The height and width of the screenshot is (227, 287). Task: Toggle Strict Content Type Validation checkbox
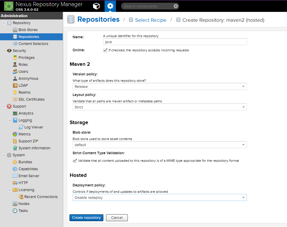pyautogui.click(x=75, y=161)
